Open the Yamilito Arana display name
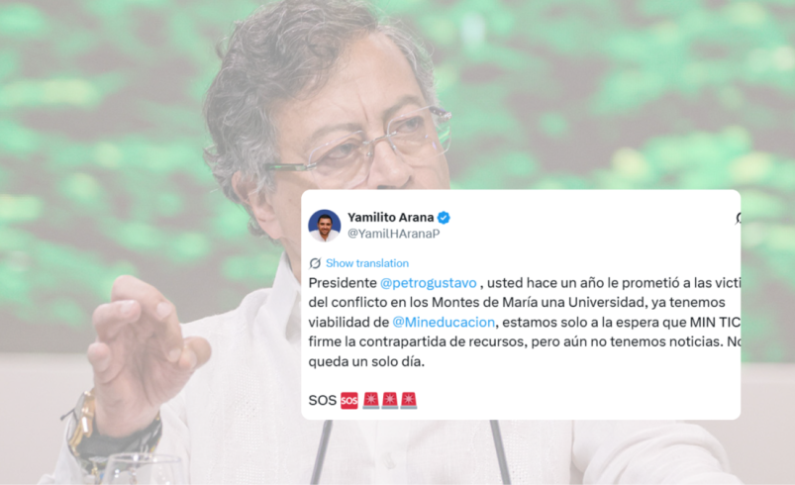Viewport: 795px width, 485px height. click(390, 218)
